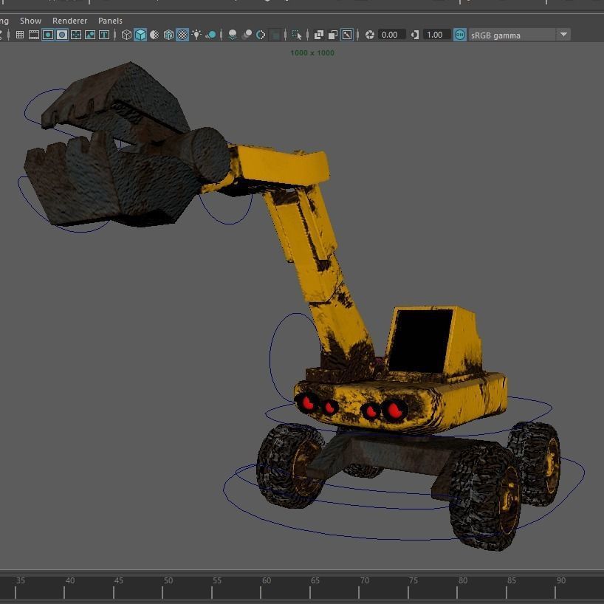Enable Use Default Material

154,35
